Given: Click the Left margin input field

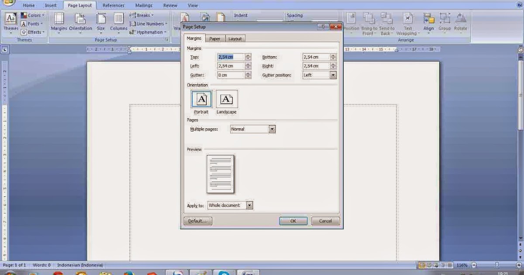Looking at the screenshot, I should pos(231,66).
